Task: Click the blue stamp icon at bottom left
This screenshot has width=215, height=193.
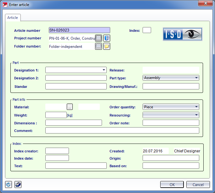Action: click(18, 184)
